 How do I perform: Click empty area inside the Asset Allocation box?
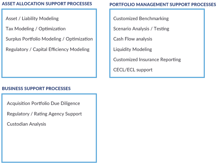click(x=49, y=64)
